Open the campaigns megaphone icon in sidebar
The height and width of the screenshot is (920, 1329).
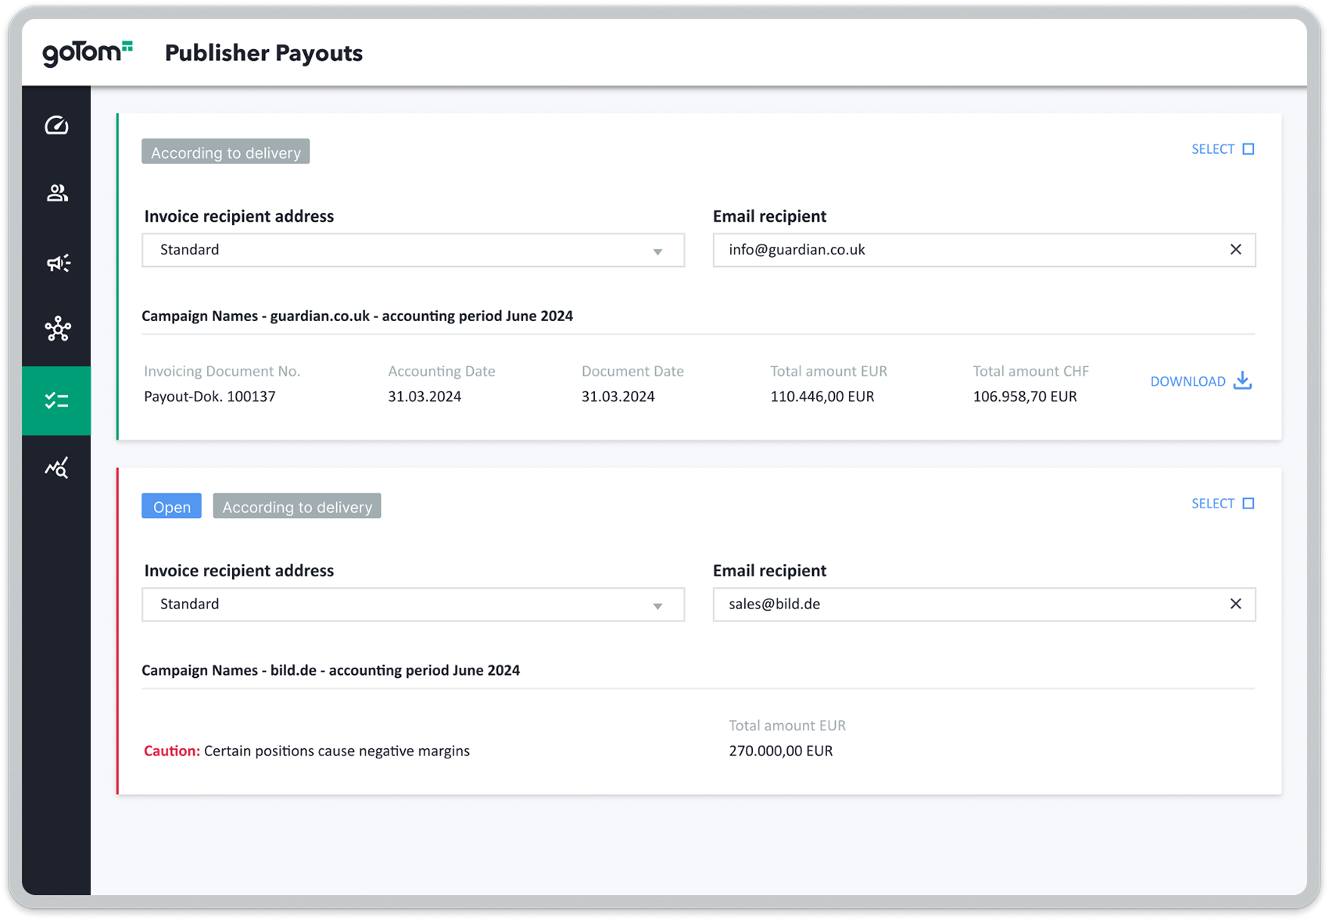58,262
